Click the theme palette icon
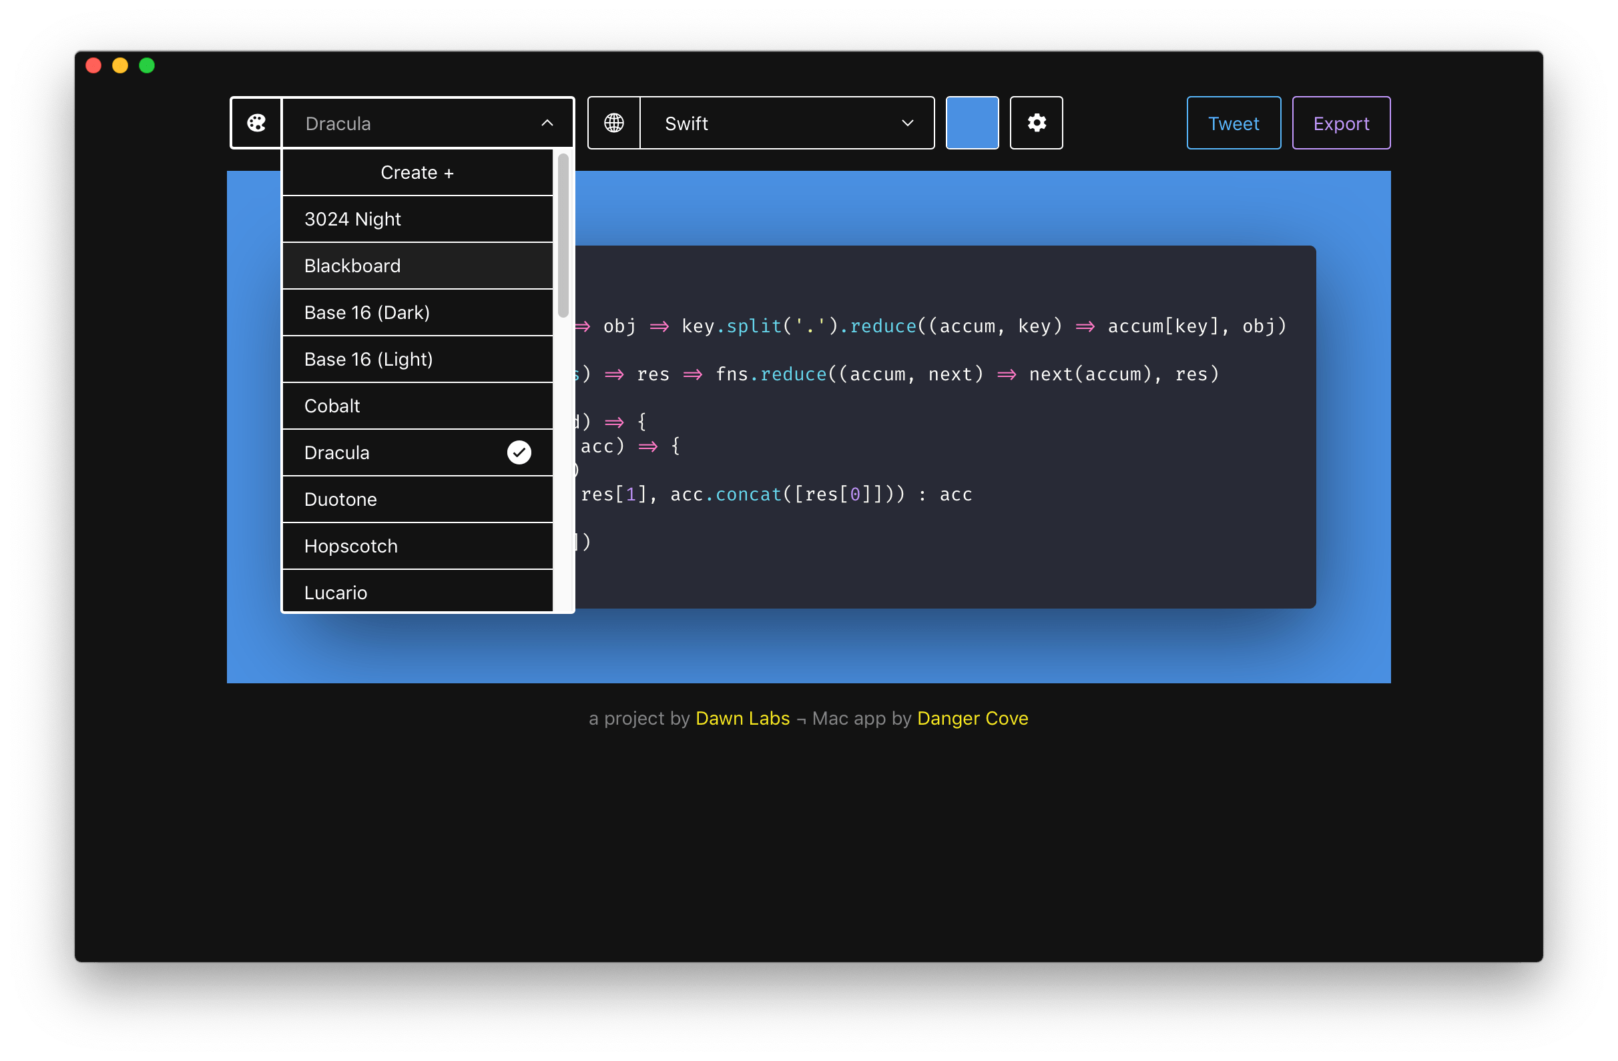The image size is (1618, 1061). pyautogui.click(x=256, y=123)
